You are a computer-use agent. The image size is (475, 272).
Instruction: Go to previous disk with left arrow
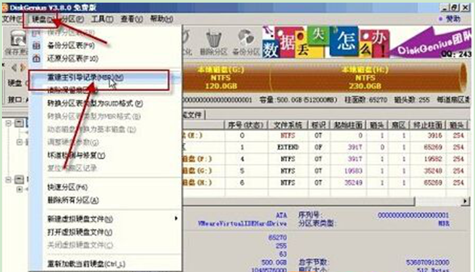point(14,67)
